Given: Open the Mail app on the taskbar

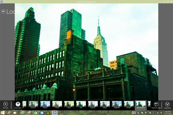Looking at the screenshot, I should (x=42, y=113).
